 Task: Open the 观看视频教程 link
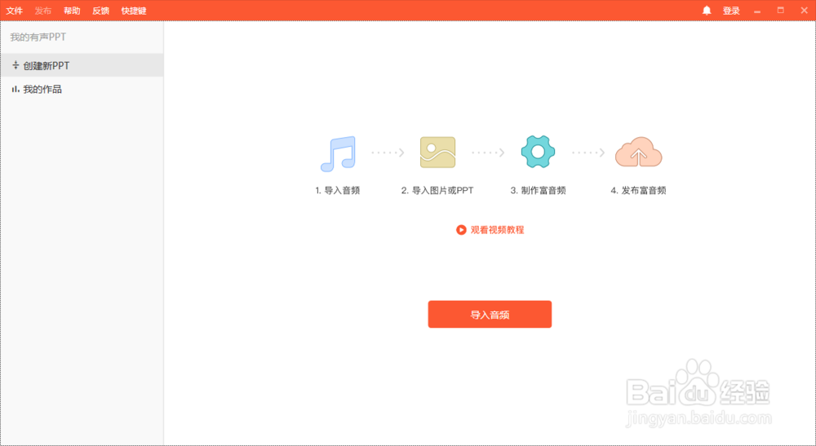498,230
